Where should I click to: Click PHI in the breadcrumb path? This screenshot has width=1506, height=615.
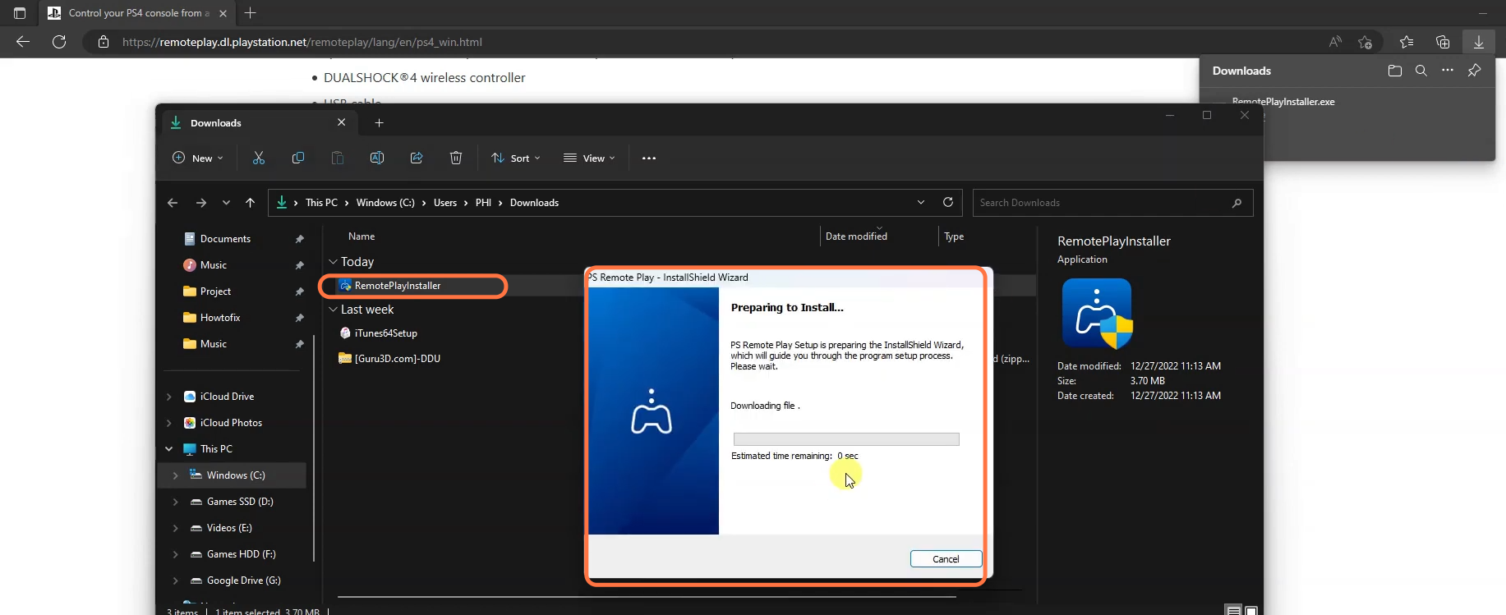tap(483, 203)
